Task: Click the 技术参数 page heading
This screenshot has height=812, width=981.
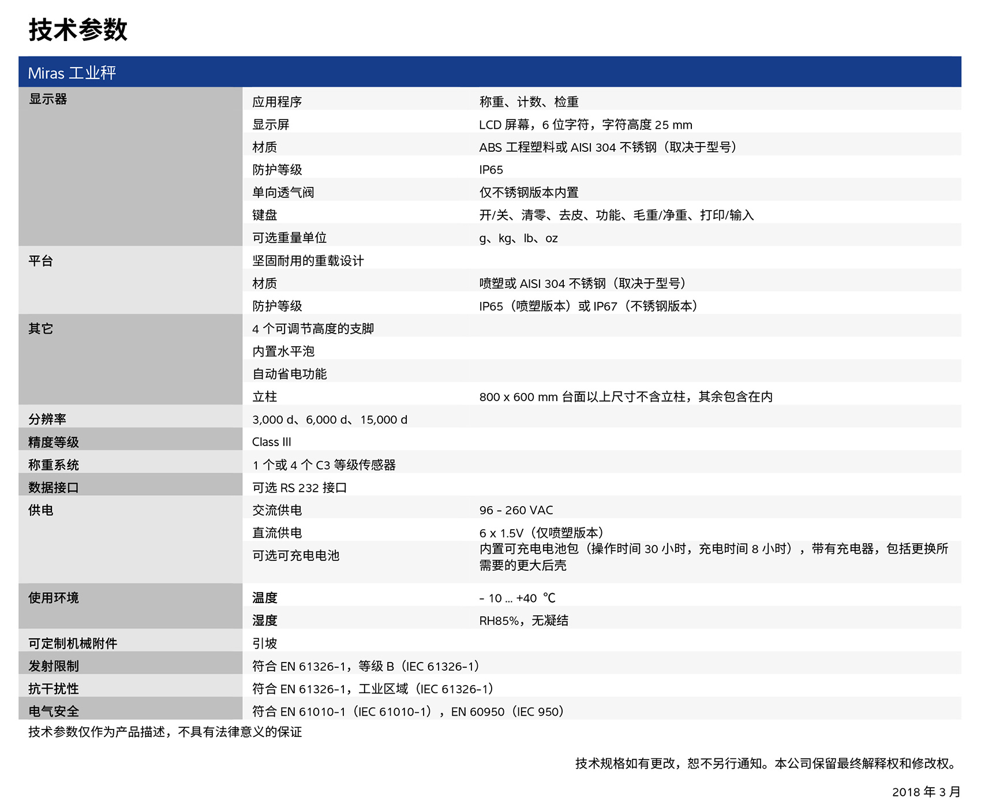Action: [78, 29]
